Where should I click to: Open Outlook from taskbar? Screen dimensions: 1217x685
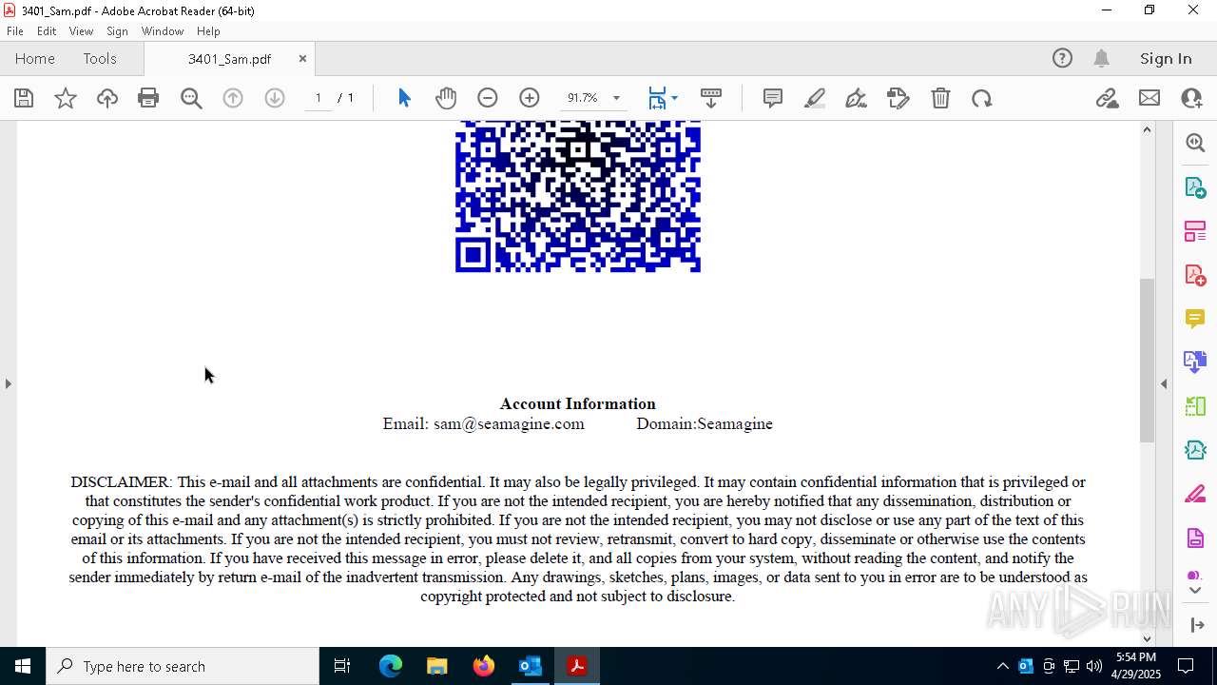530,666
